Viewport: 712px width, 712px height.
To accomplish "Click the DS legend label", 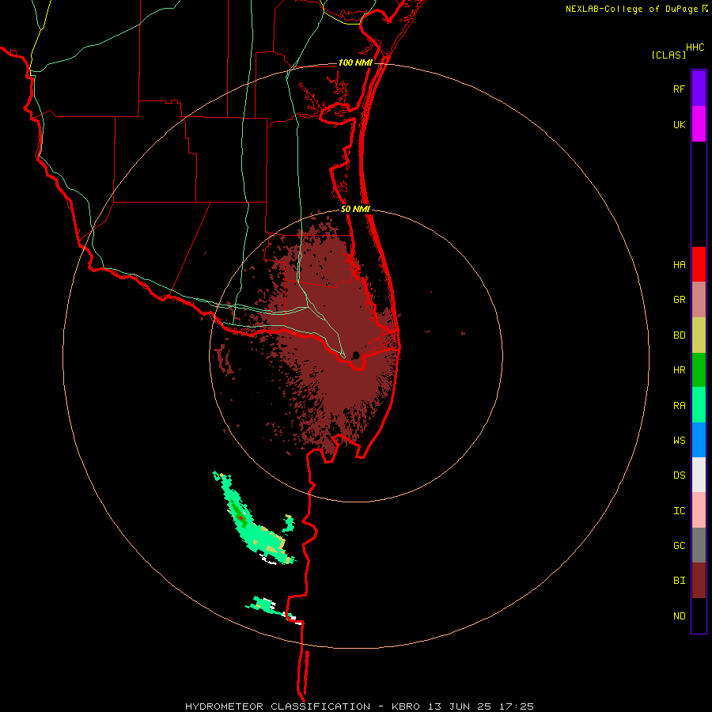I will click(679, 475).
